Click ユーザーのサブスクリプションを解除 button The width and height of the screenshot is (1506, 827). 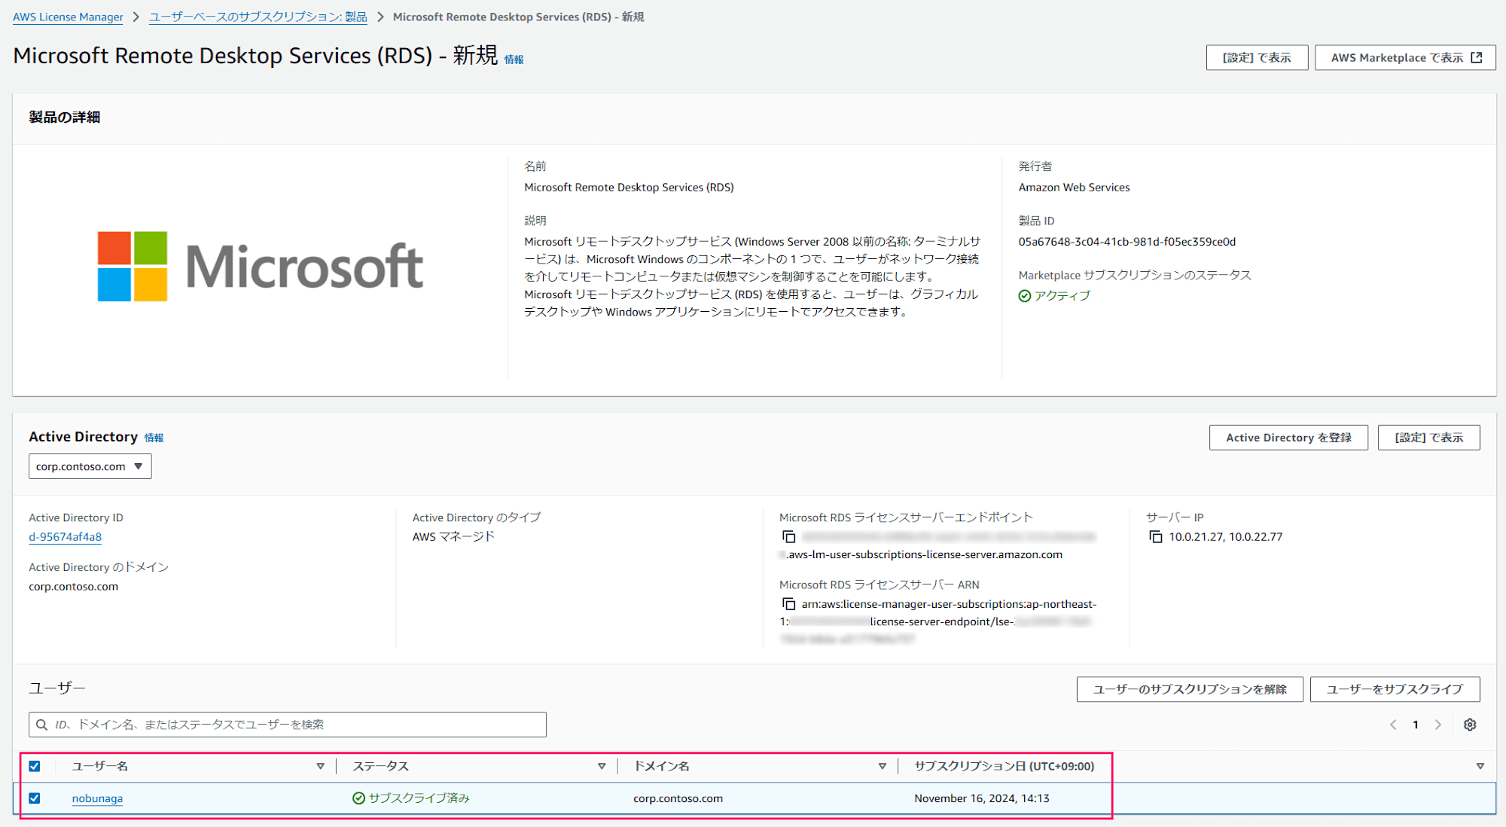1190,689
